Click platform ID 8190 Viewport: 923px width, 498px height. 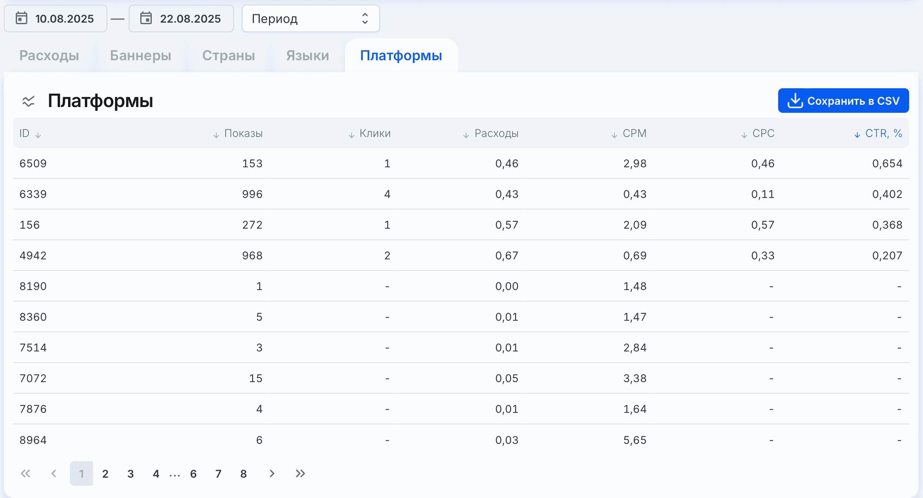point(33,286)
